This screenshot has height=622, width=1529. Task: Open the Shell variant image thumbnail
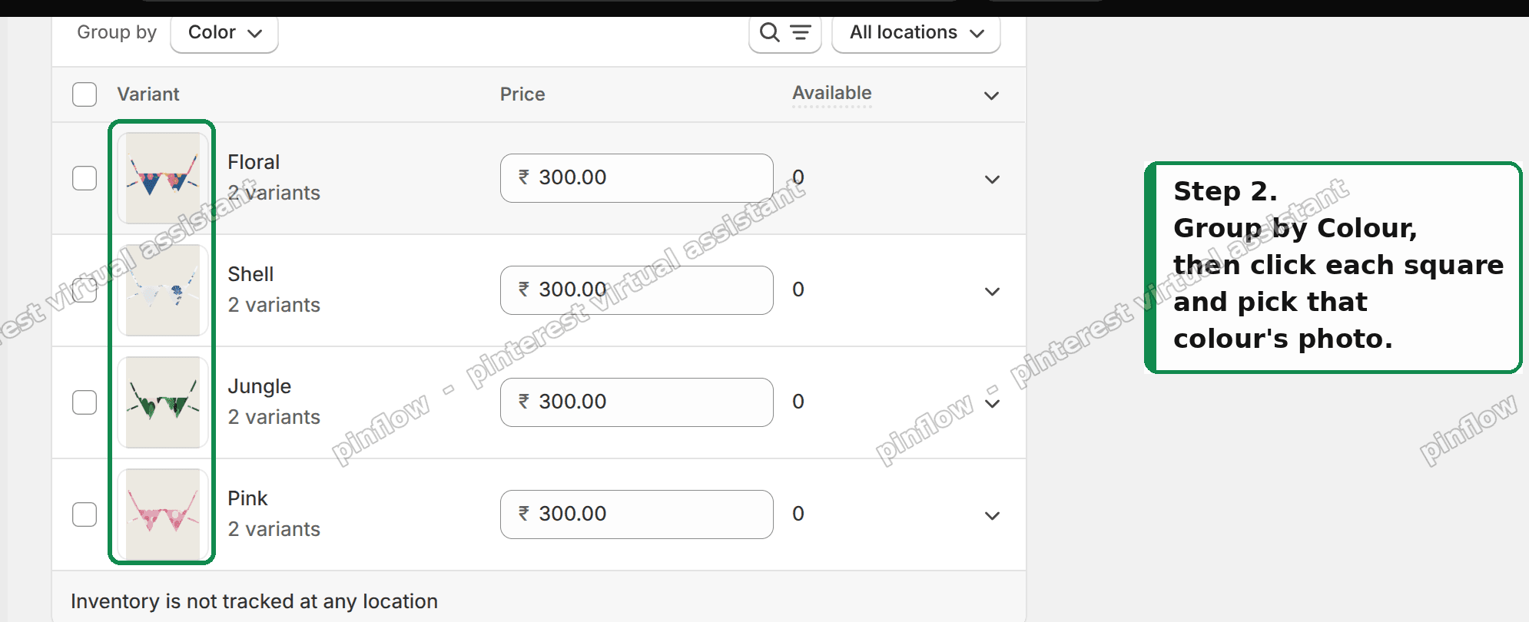pos(163,290)
